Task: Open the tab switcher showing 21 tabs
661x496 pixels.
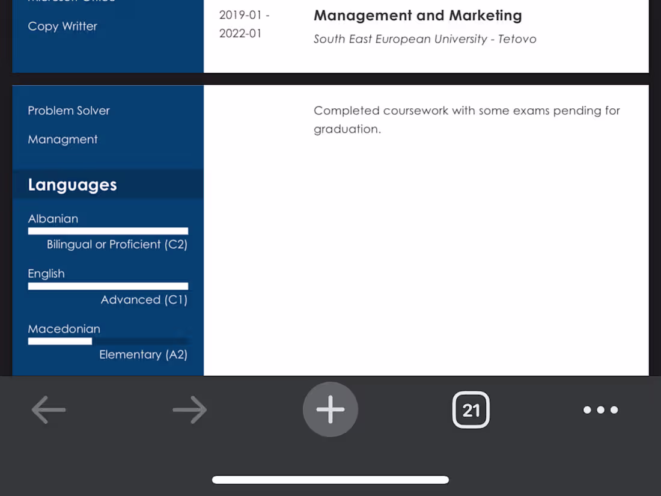Action: click(471, 409)
